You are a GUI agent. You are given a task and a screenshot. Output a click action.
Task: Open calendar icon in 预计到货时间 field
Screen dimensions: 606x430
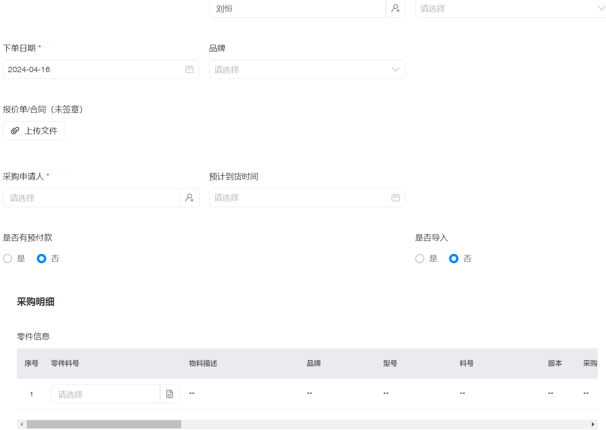point(396,198)
